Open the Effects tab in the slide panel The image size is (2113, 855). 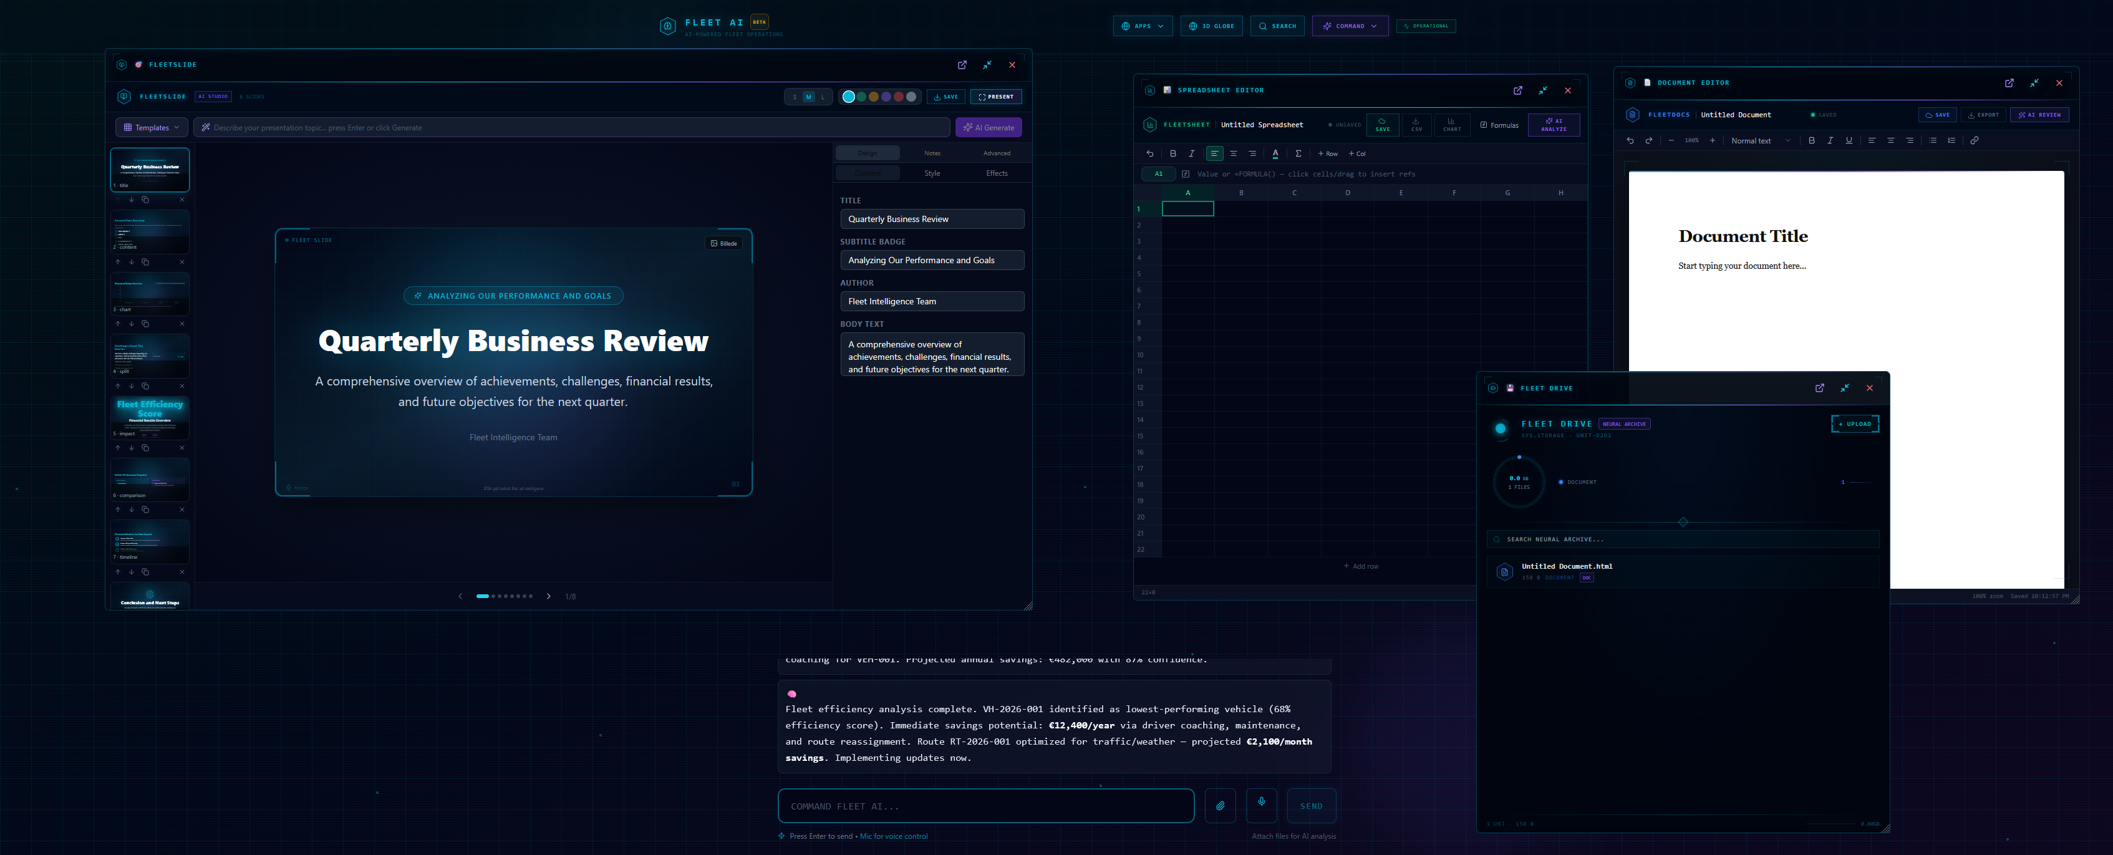997,173
